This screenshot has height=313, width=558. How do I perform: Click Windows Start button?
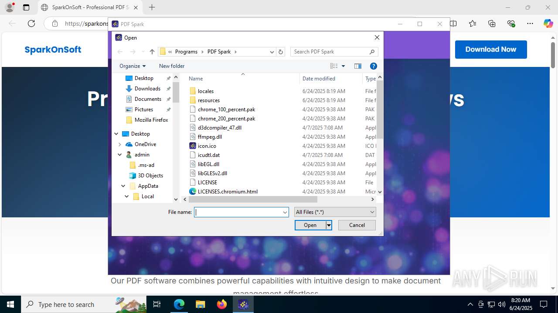(10, 304)
